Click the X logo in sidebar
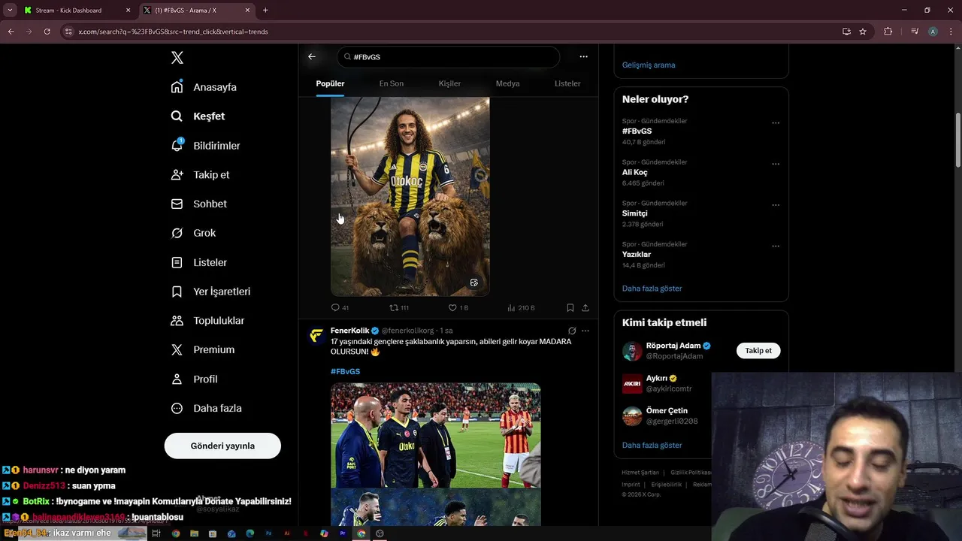962x541 pixels. point(177,58)
